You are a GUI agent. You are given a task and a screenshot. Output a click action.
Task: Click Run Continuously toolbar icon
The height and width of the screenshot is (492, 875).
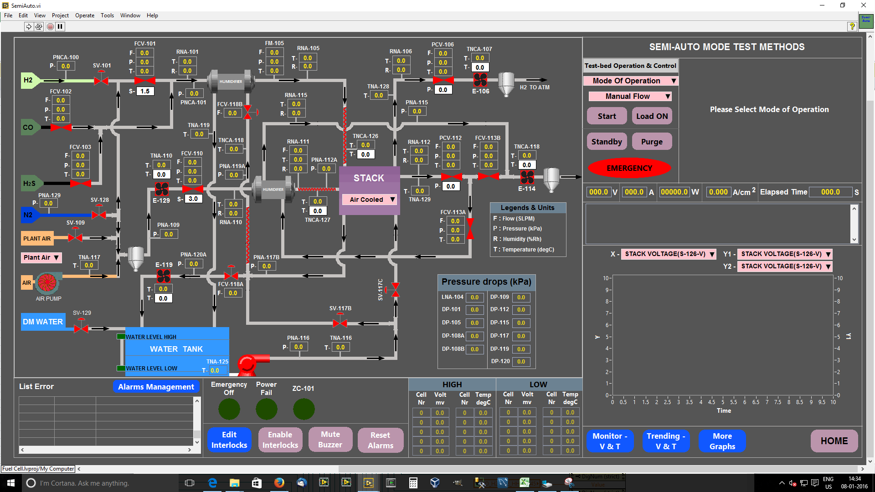click(39, 27)
